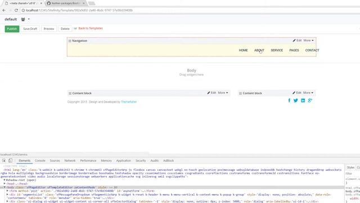Switch to the GitHub feather-packages tab
360x203 pixels.
click(x=65, y=3)
